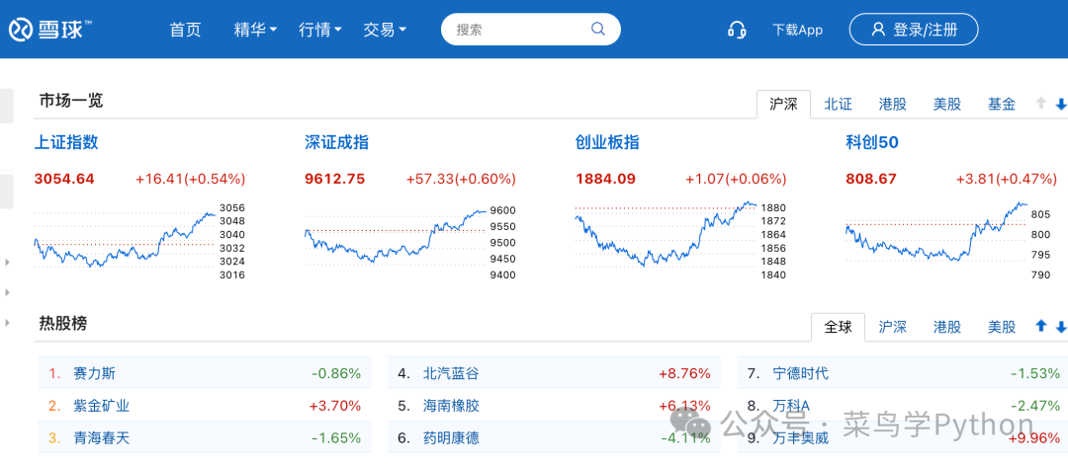The width and height of the screenshot is (1068, 467).
Task: Switch to the 基金 tab
Action: [1001, 104]
